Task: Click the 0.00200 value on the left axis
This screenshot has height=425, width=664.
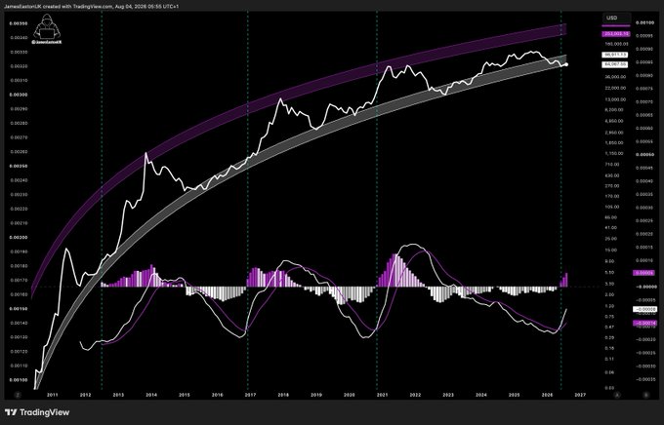Action: pyautogui.click(x=19, y=238)
